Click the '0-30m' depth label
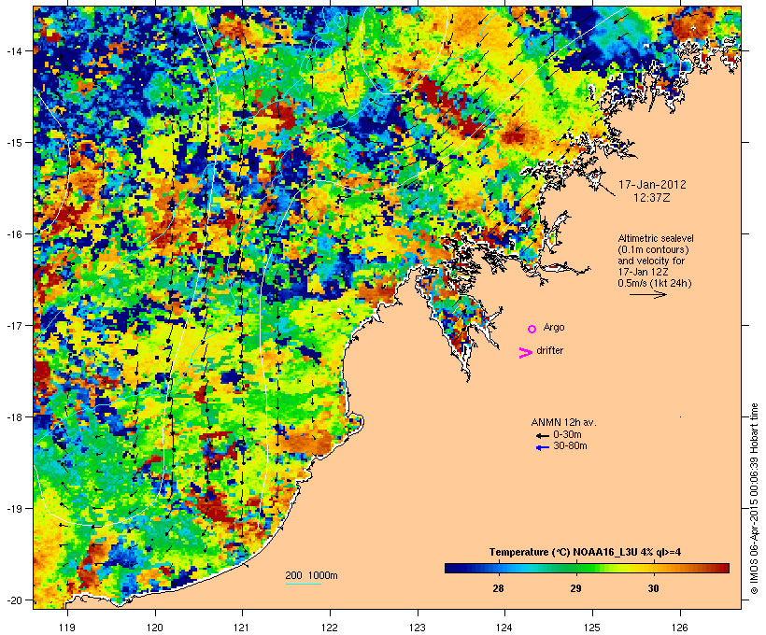 567,435
